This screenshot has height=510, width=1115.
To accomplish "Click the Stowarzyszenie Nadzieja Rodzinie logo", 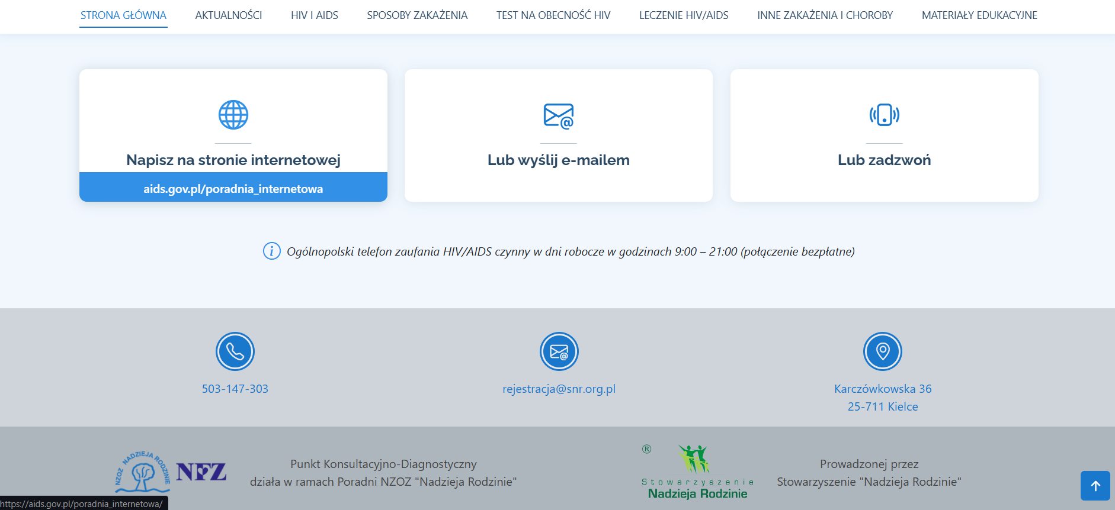I will coord(697,472).
